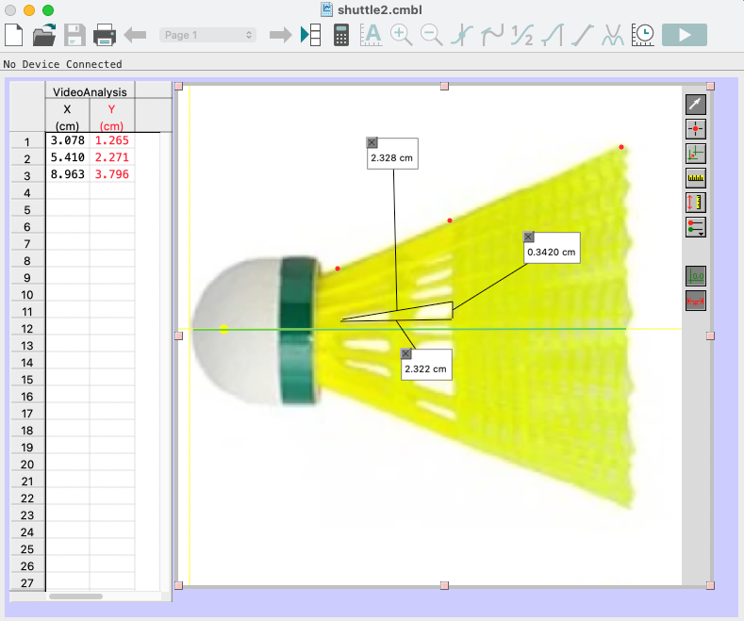Activate the Tangent tool
The height and width of the screenshot is (621, 744).
click(x=492, y=35)
